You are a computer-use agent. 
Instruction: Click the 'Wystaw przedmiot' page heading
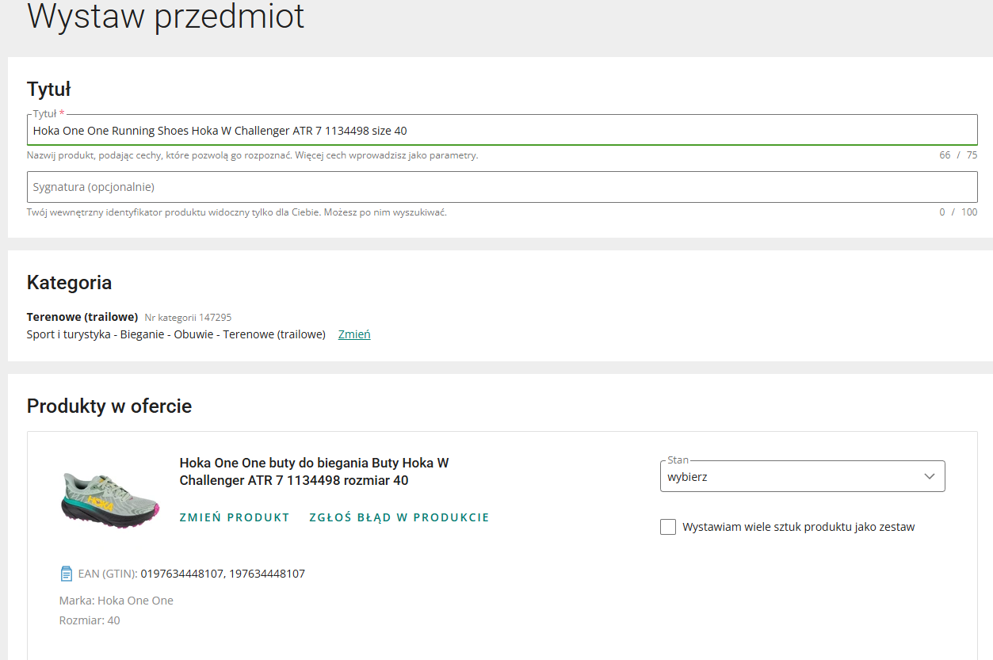[x=166, y=17]
